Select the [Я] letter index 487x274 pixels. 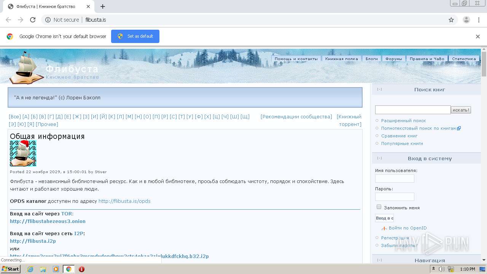(x=30, y=124)
